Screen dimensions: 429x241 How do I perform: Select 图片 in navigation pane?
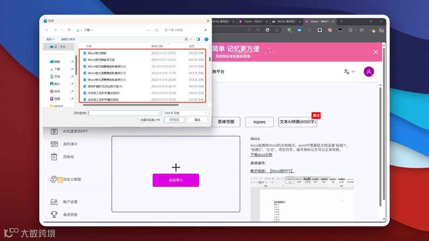point(57,84)
